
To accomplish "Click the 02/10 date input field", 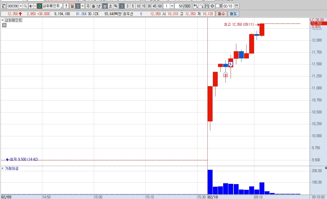I will click(228, 6).
